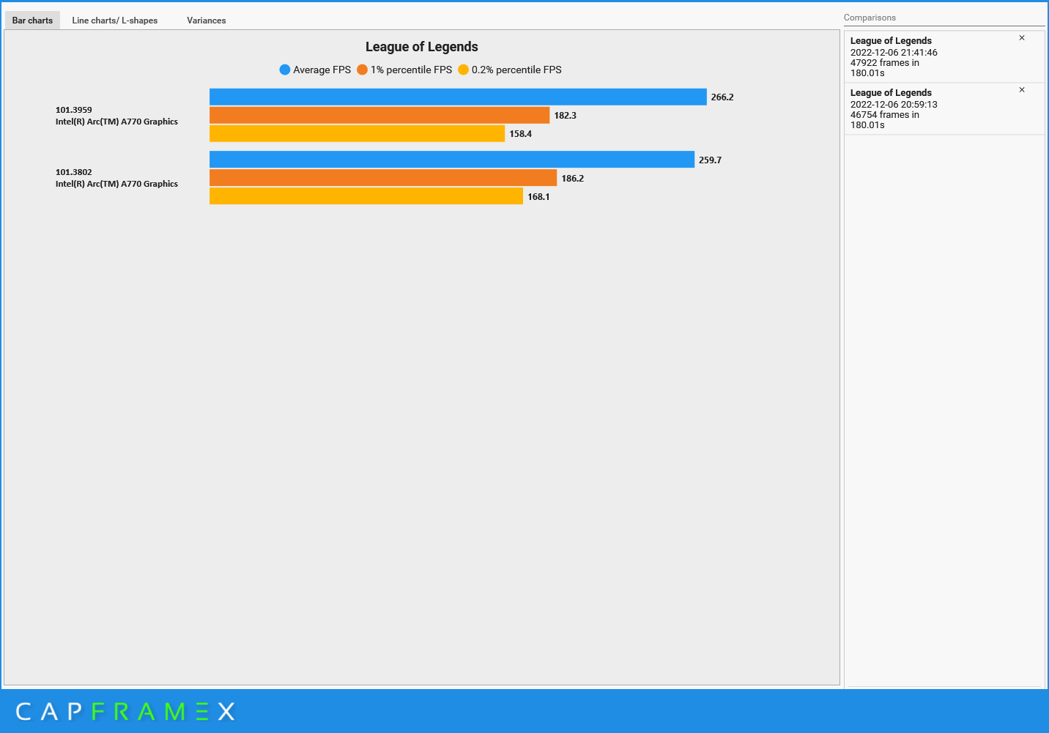Click the 101.3959 driver version label
1049x733 pixels.
[x=74, y=110]
